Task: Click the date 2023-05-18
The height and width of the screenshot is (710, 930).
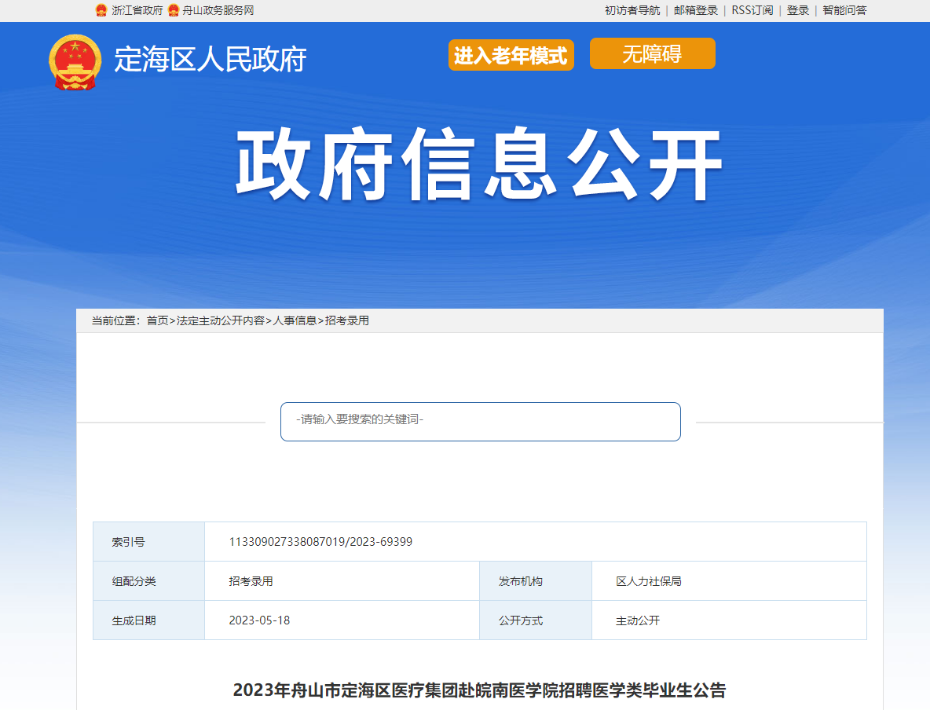Action: click(x=259, y=620)
